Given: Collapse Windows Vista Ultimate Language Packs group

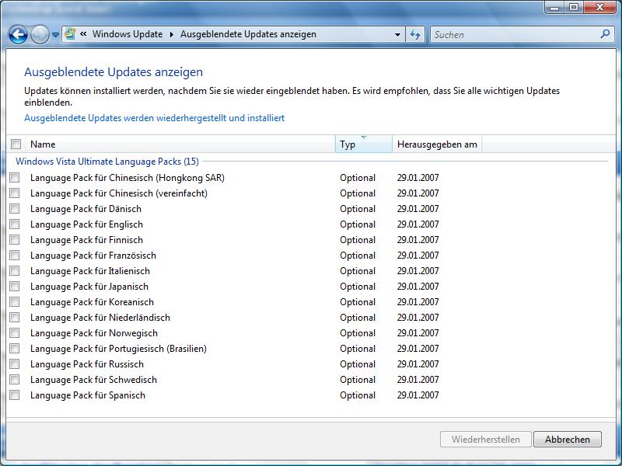Looking at the screenshot, I should point(107,162).
